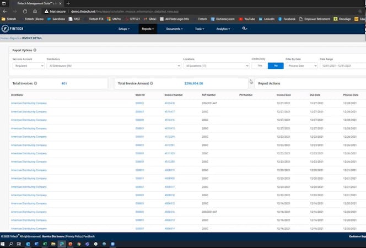Open the All Pilots Login Info bookmark
366x248 pixels.
click(x=174, y=19)
